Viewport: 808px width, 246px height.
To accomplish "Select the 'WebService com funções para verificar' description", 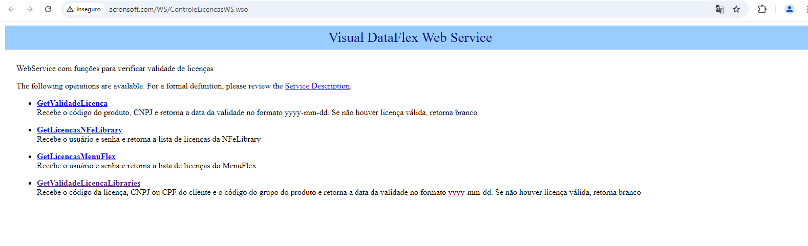I will pos(115,69).
